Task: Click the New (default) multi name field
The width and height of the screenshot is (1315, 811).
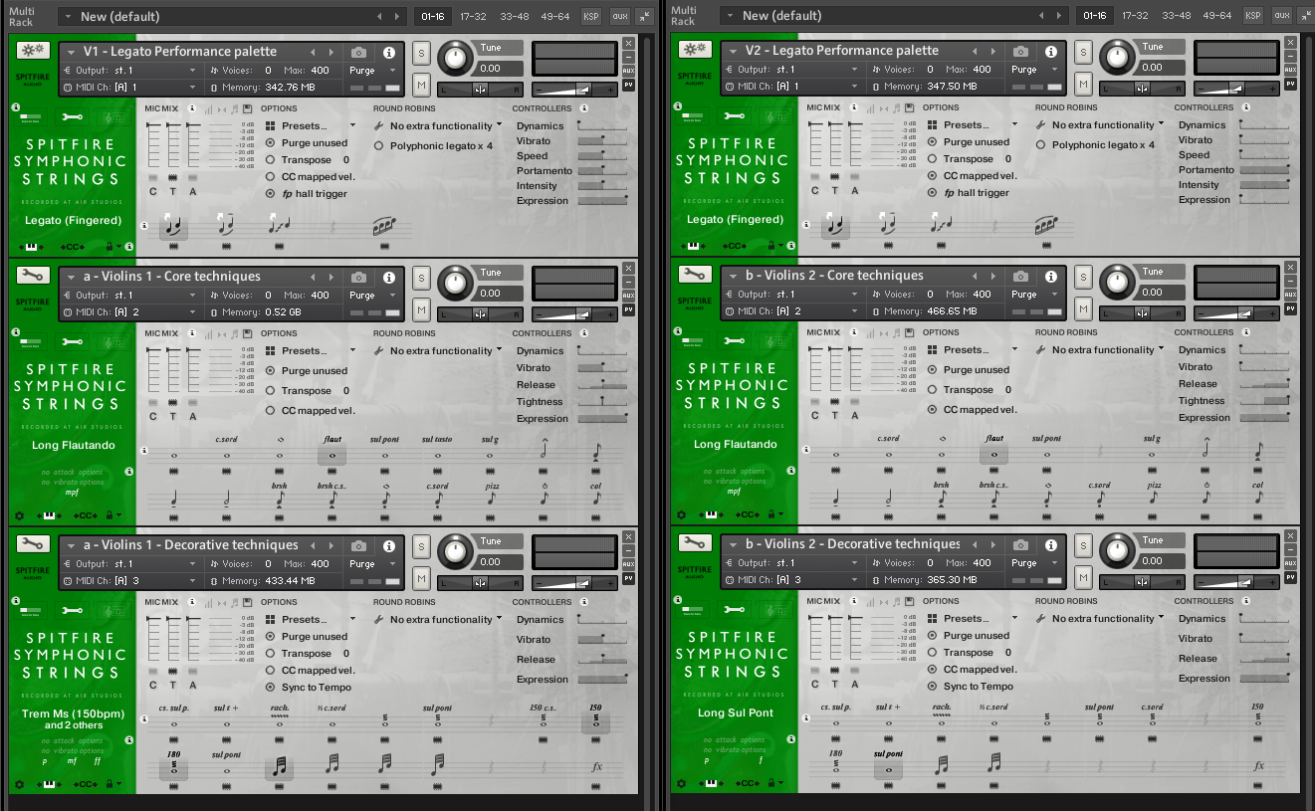Action: 119,16
